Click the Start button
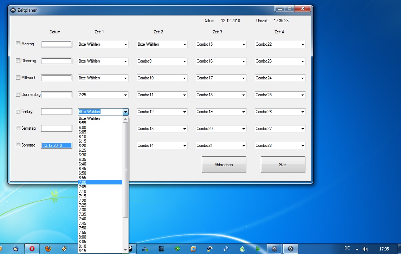The image size is (401, 254). pyautogui.click(x=283, y=165)
